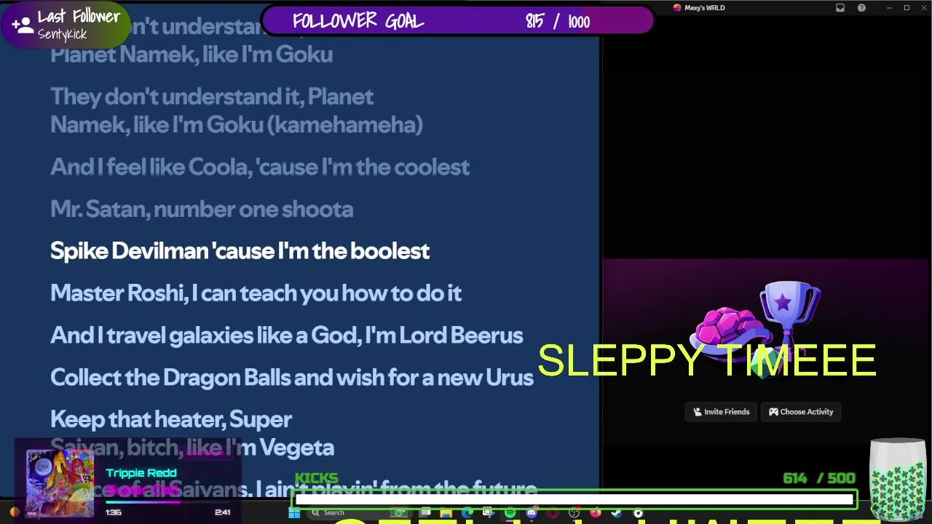Jump to lyric 'Master Roshi, I can teach you'

coord(256,293)
